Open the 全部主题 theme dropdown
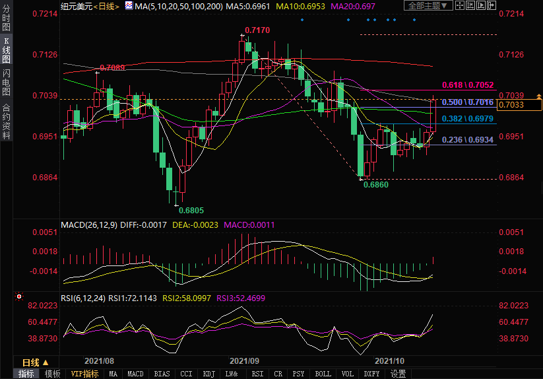Viewport: 543px width, 379px height. [x=429, y=6]
